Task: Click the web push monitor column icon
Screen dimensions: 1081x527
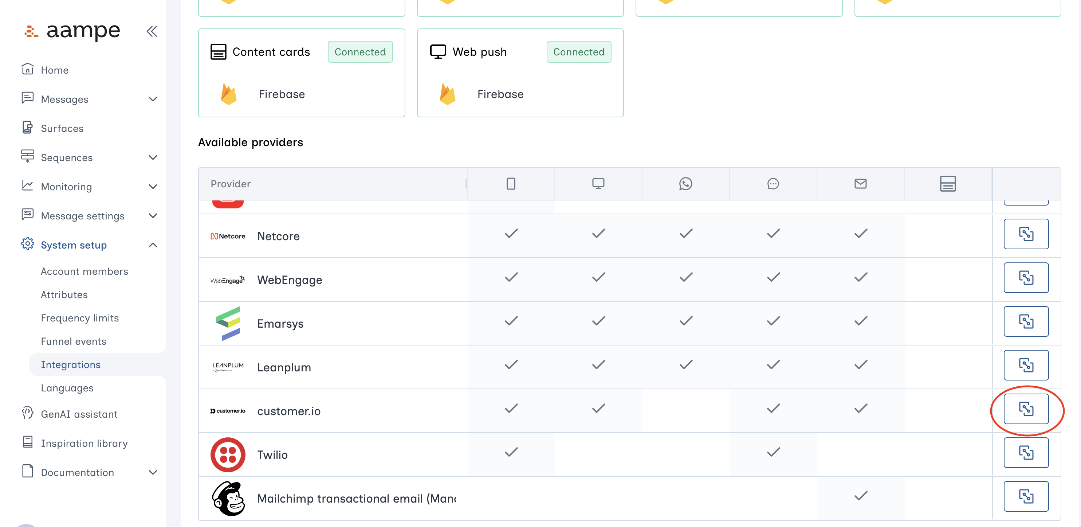Action: [x=598, y=184]
